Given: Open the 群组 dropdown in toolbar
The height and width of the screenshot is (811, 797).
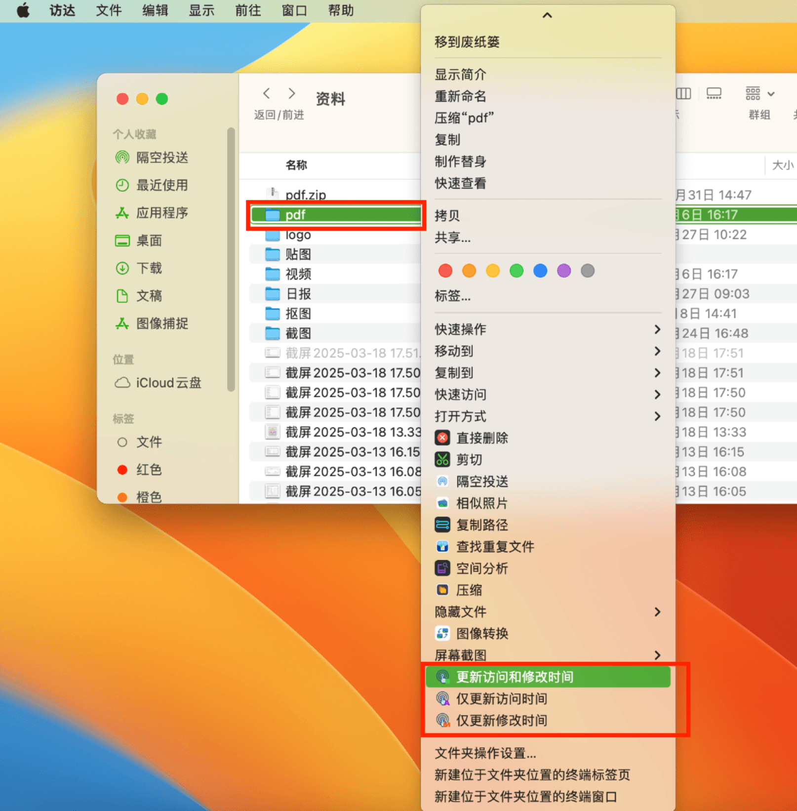Looking at the screenshot, I should click(760, 93).
